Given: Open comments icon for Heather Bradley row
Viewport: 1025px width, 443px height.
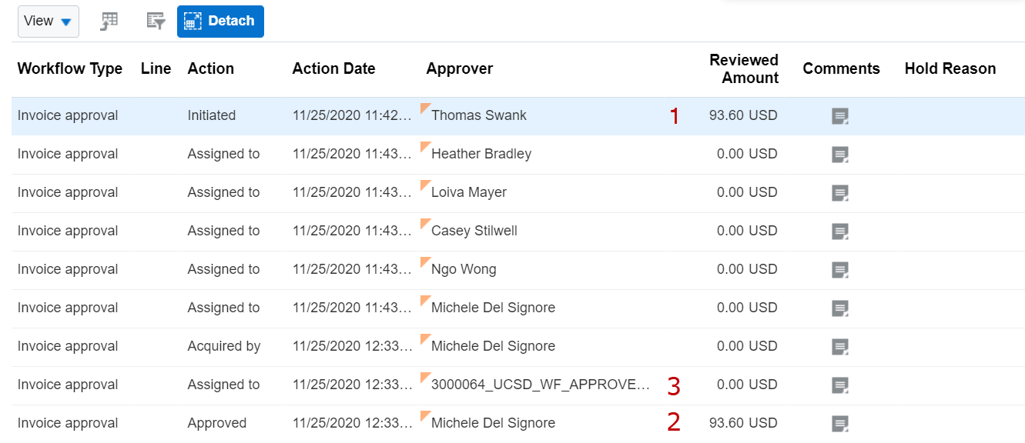Looking at the screenshot, I should [840, 155].
